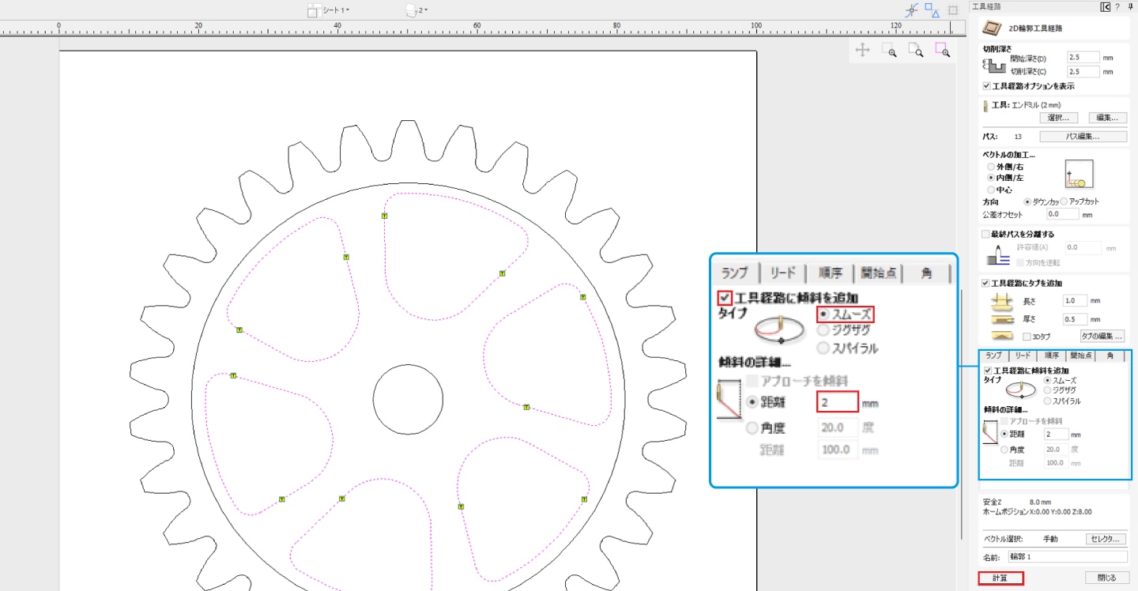Check 最終パスを分離する option
This screenshot has height=591, width=1138.
click(x=985, y=235)
